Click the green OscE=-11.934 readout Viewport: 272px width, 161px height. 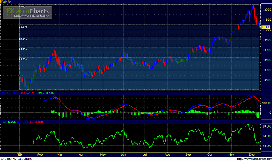[x=45, y=93]
